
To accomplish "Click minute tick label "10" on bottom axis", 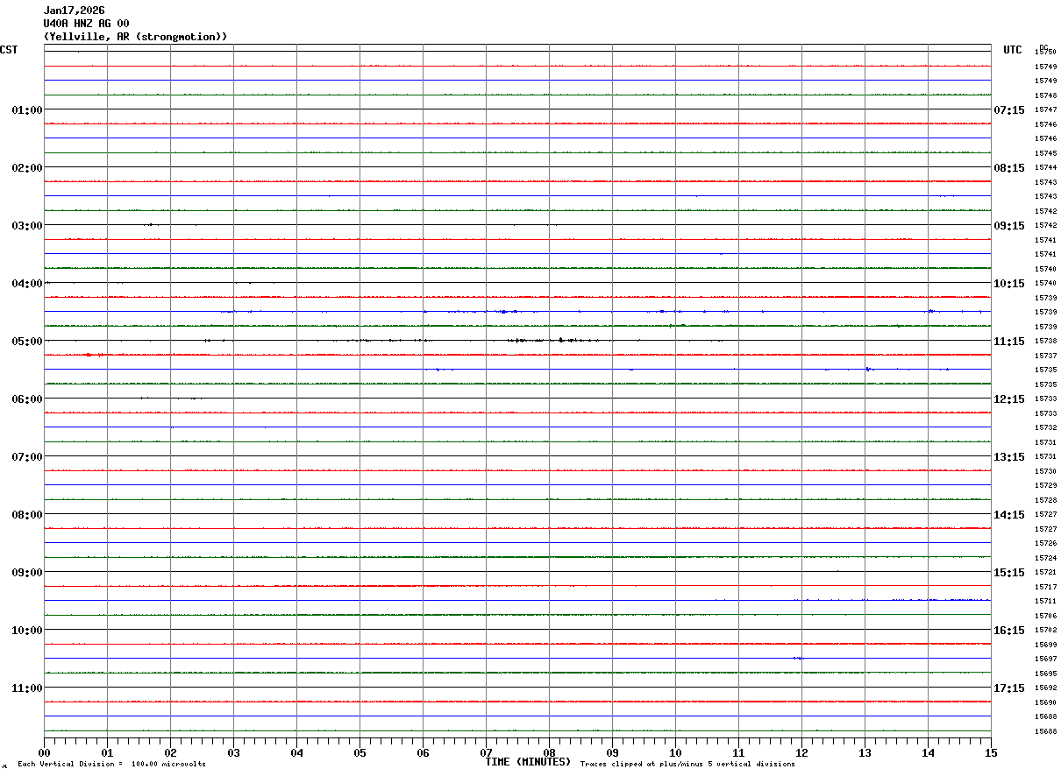I will click(x=676, y=752).
